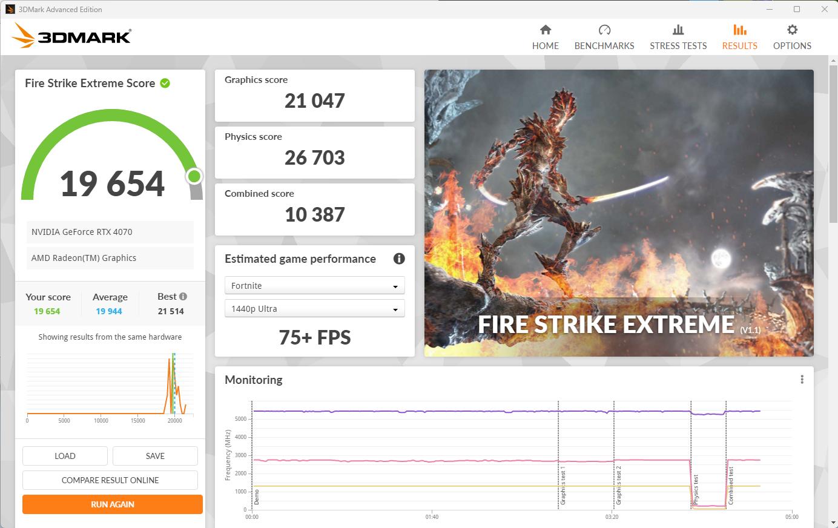Open Stress Tests bar chart icon
This screenshot has height=528, width=838.
pyautogui.click(x=678, y=30)
